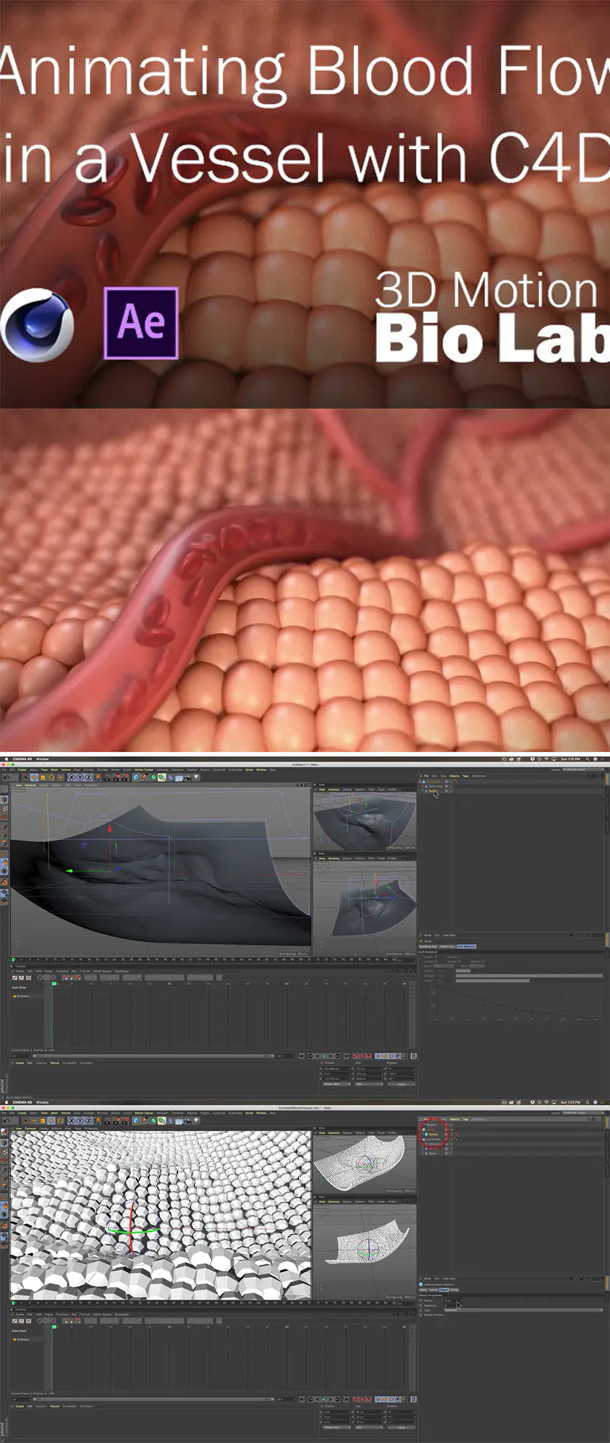Select Summary row in upper Dope Sheet
The width and height of the screenshot is (610, 1443).
(23, 996)
